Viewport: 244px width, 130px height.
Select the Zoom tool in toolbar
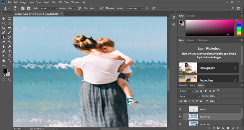click(x=10, y=60)
